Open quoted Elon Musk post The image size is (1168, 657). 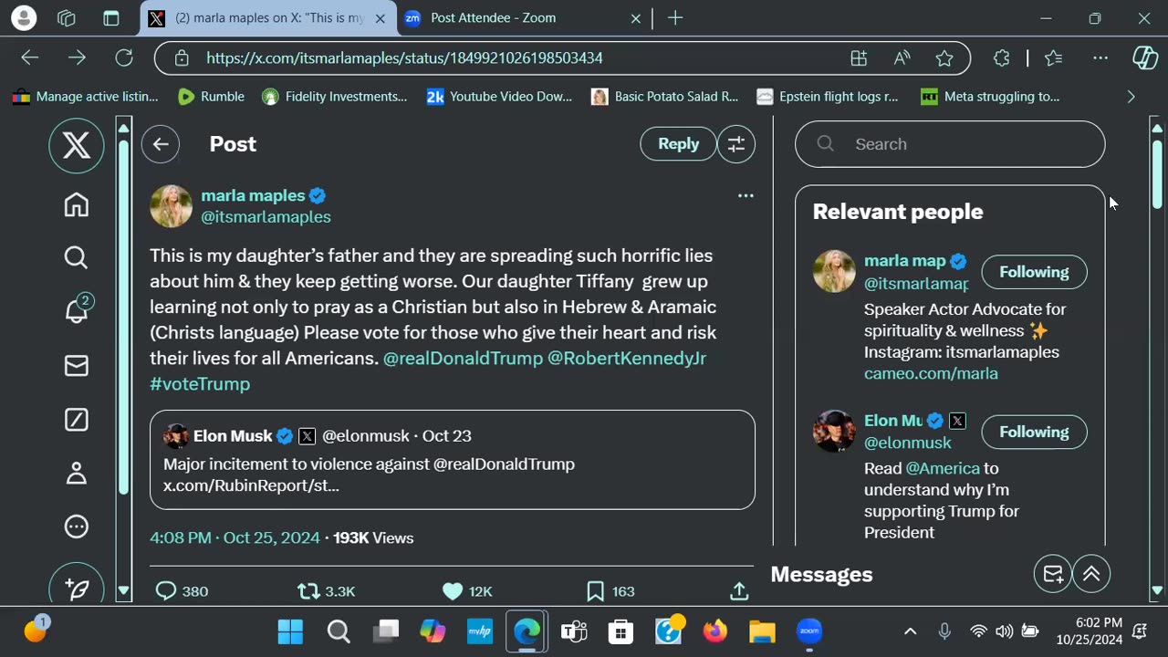453,460
